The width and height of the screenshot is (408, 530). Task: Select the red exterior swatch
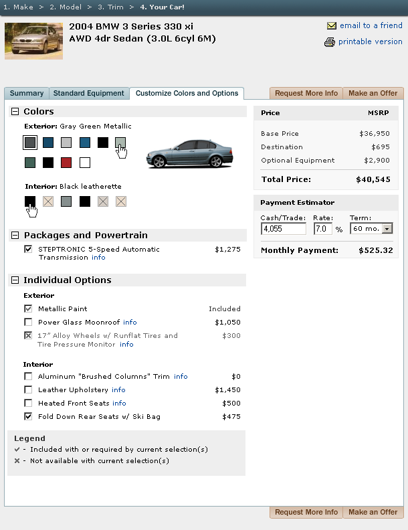click(66, 163)
